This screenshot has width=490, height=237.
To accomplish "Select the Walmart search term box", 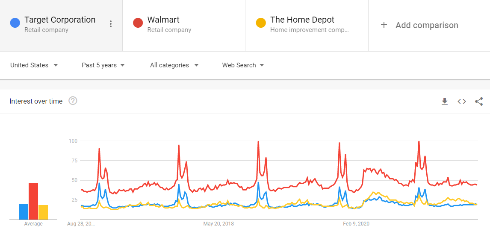I will (184, 26).
